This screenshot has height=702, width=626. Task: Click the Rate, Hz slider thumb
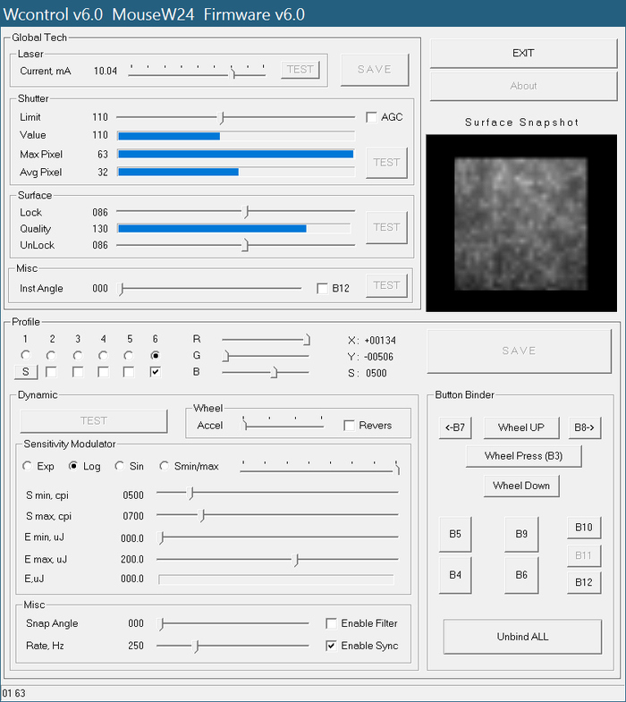click(197, 646)
